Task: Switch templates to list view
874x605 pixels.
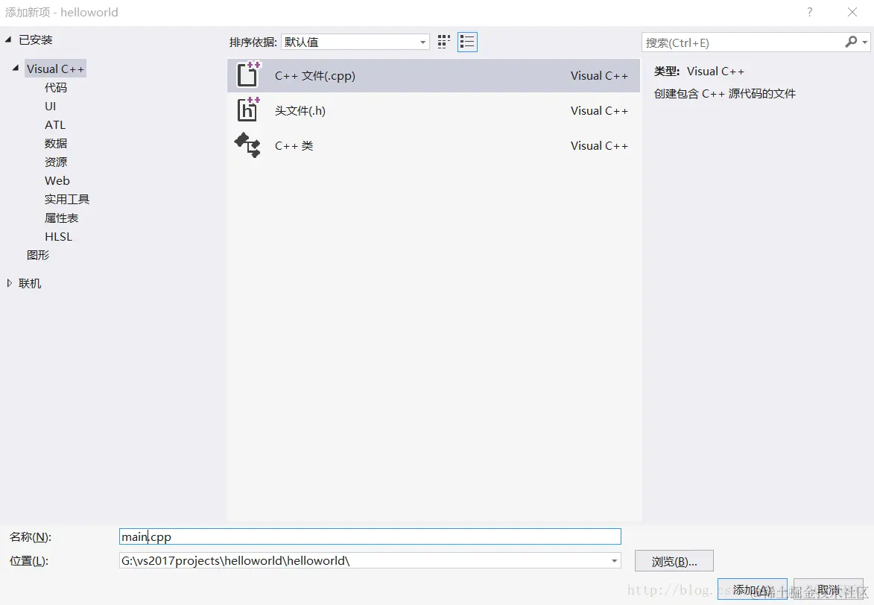Action: (467, 42)
